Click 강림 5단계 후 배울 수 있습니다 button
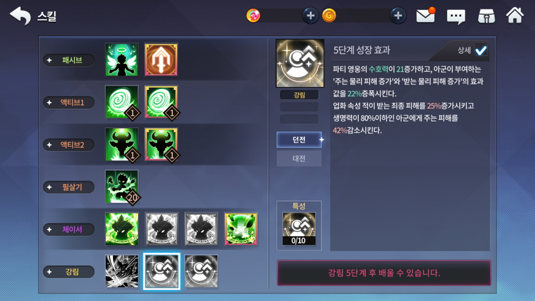This screenshot has height=301, width=535. [384, 273]
